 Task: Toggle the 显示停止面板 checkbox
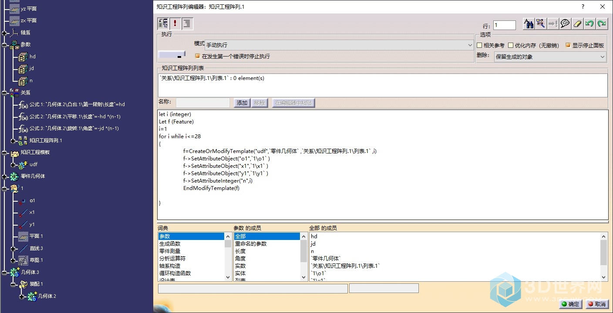pyautogui.click(x=568, y=45)
